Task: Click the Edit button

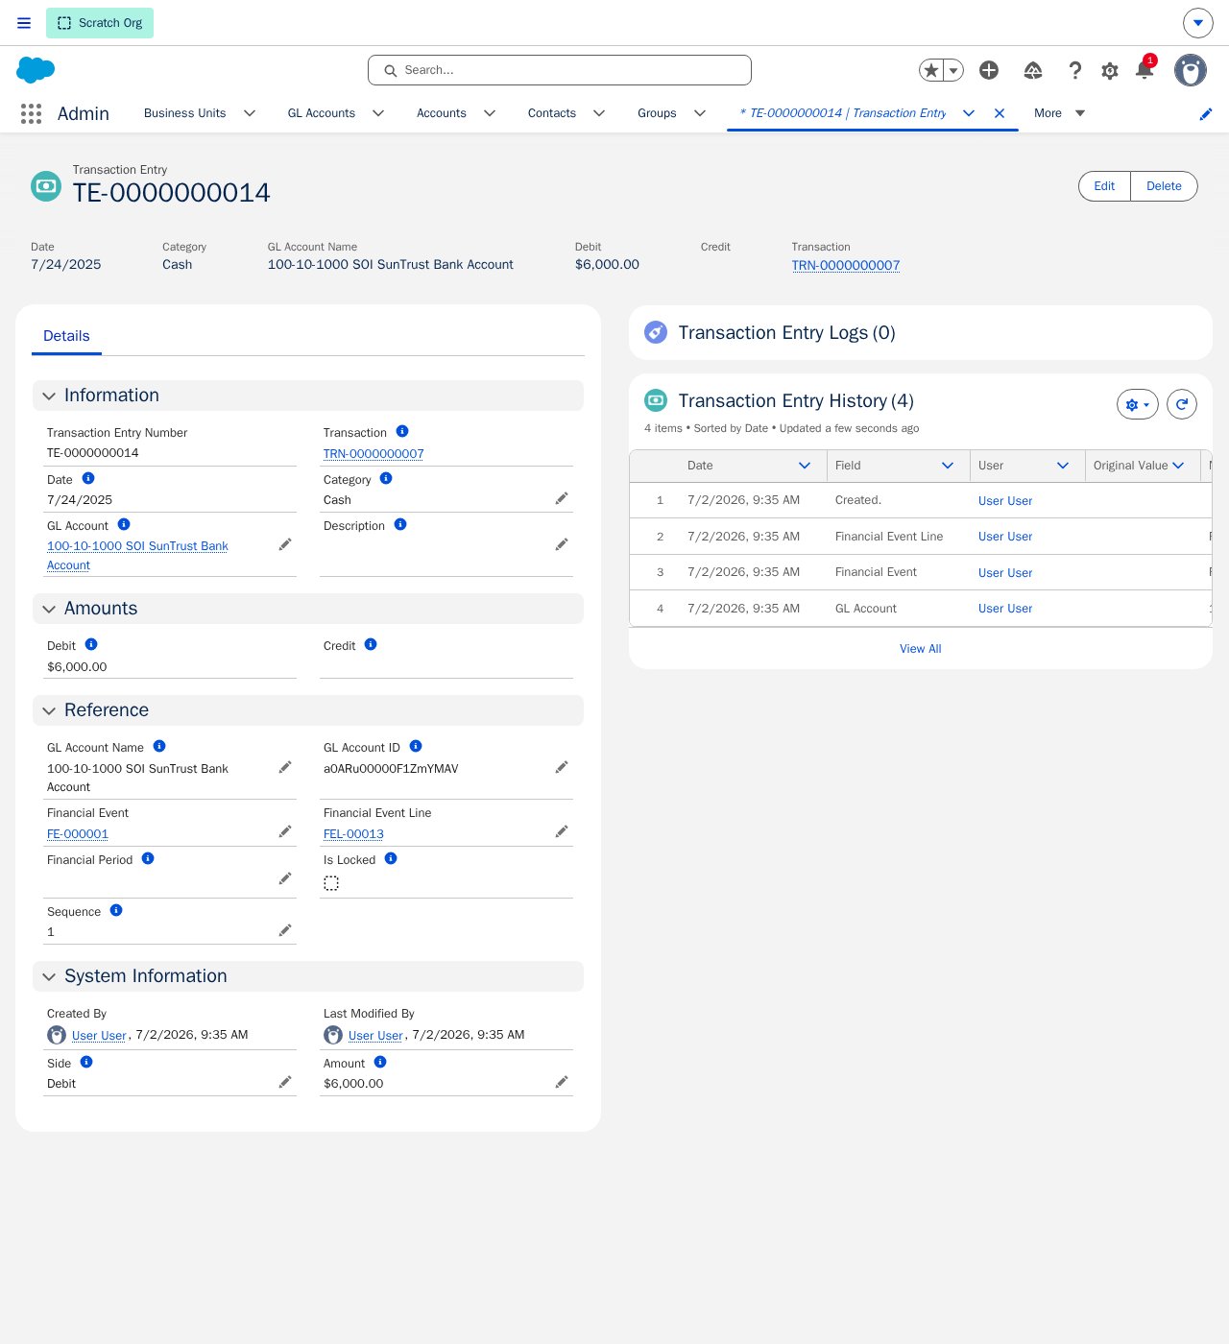Action: point(1104,186)
